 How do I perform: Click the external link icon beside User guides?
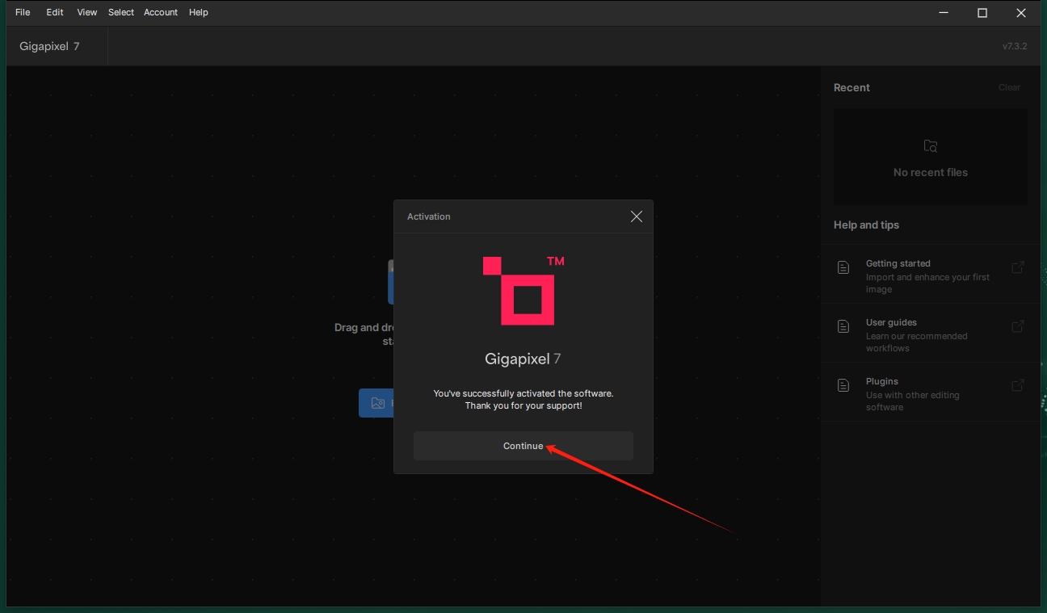(1018, 326)
